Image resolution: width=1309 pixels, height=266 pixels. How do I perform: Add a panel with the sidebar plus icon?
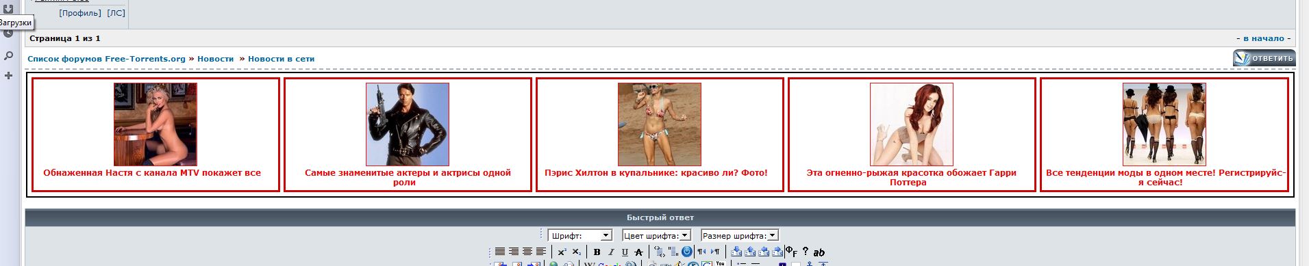point(9,75)
